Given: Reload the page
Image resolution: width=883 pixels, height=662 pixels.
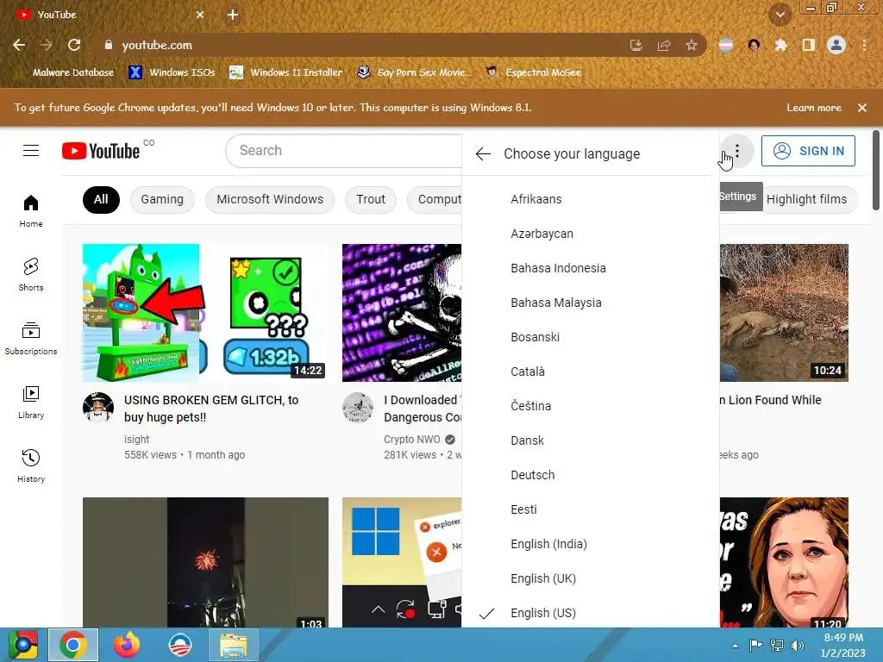Looking at the screenshot, I should click(74, 45).
